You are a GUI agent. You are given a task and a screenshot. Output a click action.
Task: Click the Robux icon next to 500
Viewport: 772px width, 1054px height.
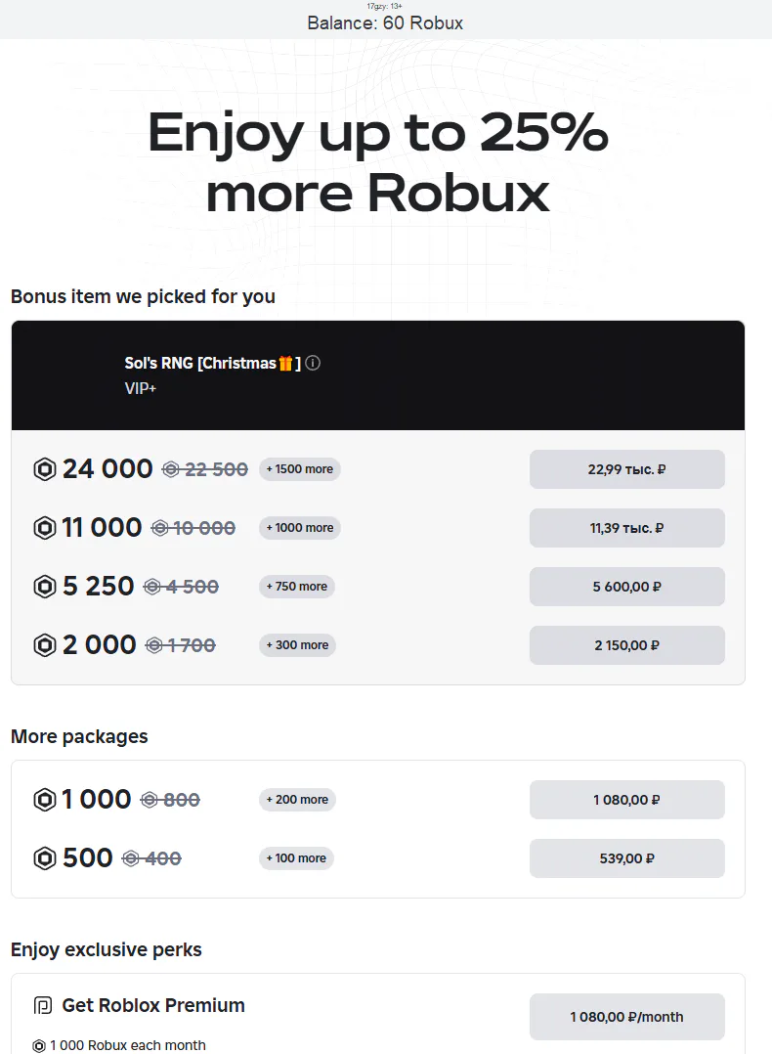(45, 858)
